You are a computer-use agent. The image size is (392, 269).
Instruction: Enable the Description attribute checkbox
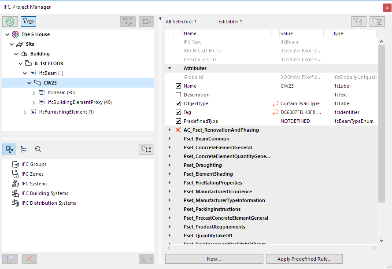178,95
